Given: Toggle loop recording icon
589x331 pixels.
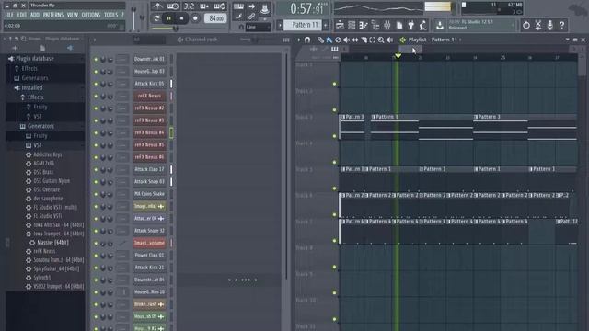Looking at the screenshot, I should click(220, 6).
